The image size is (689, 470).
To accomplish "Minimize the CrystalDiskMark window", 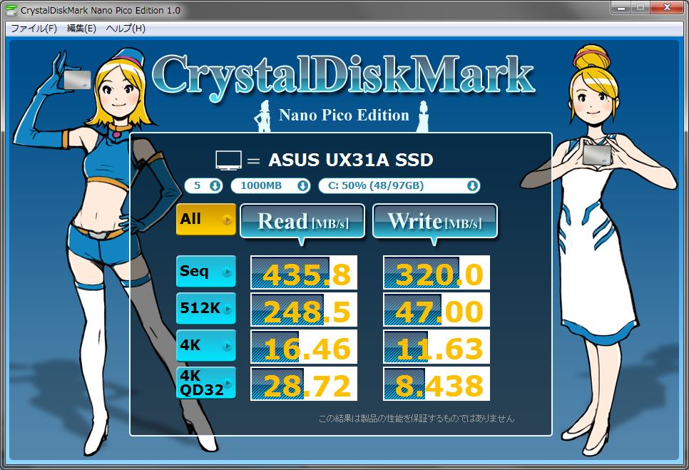I will pos(621,7).
